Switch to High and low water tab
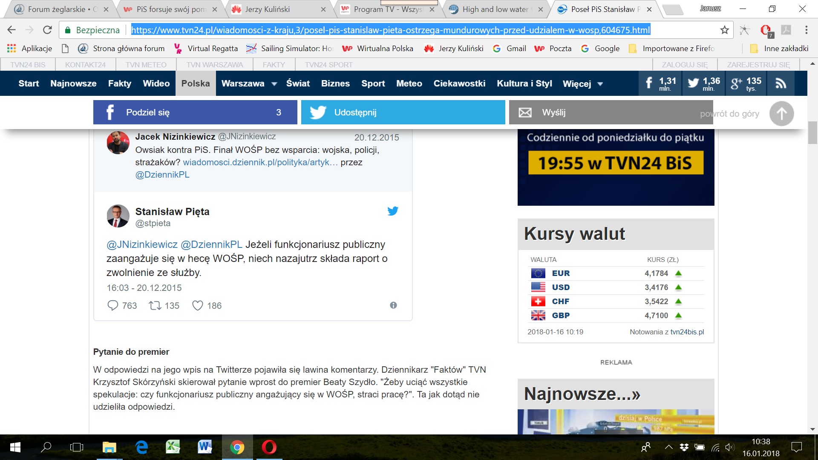Viewport: 818px width, 460px height. tap(495, 9)
